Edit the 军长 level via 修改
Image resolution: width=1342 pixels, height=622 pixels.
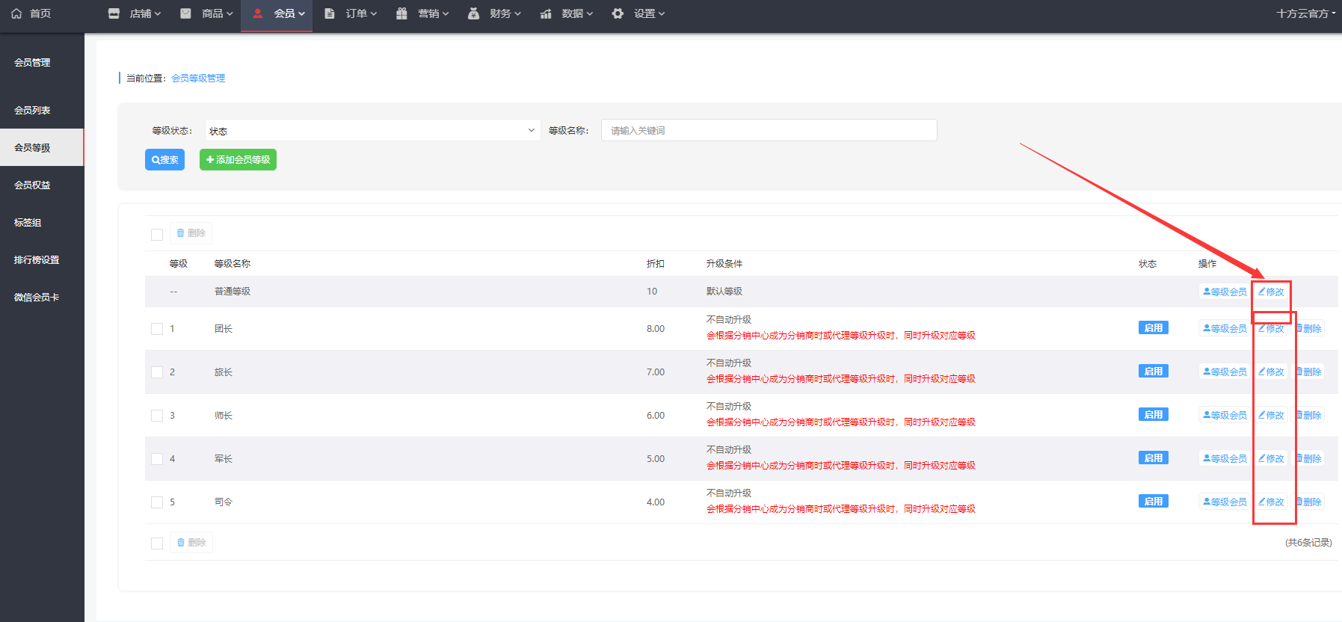(1271, 458)
